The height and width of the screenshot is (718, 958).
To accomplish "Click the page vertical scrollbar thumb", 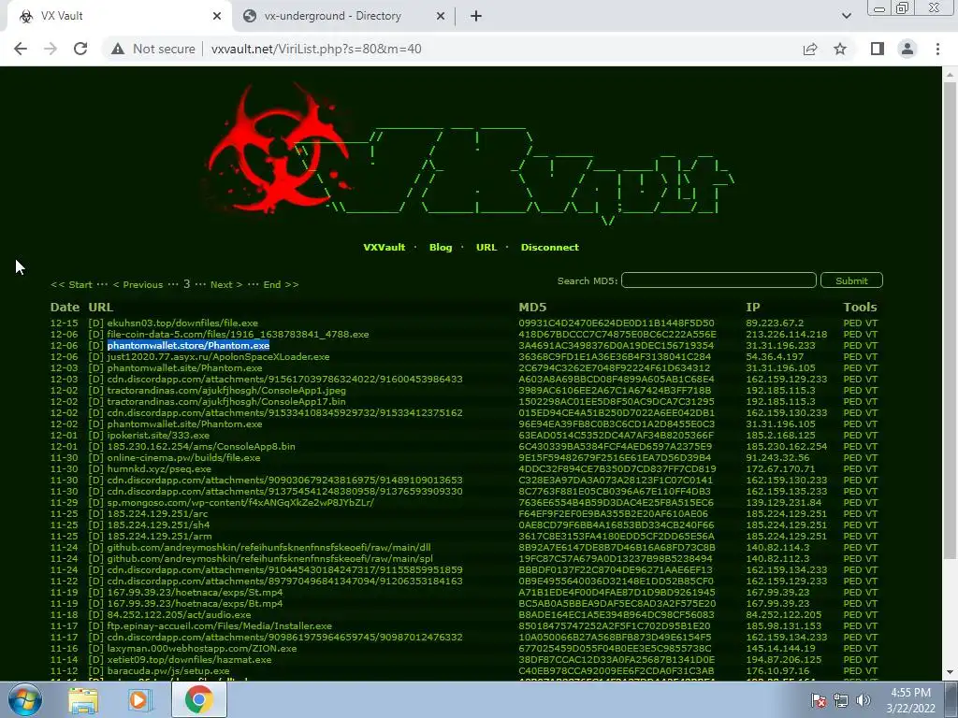I will coord(950,320).
